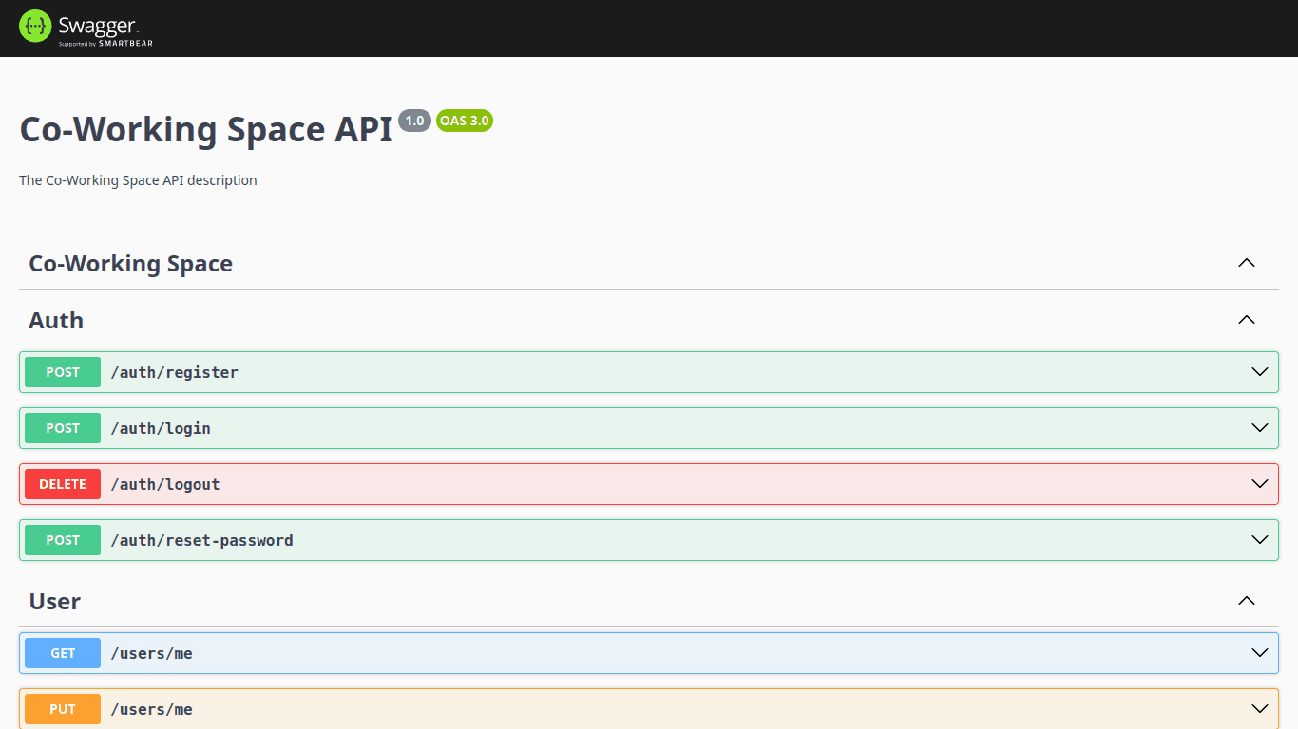
Task: Open the /auth/login path text
Action: click(161, 428)
